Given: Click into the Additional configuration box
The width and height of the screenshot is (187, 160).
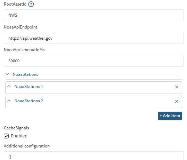Looking at the screenshot, I should click(93, 156).
